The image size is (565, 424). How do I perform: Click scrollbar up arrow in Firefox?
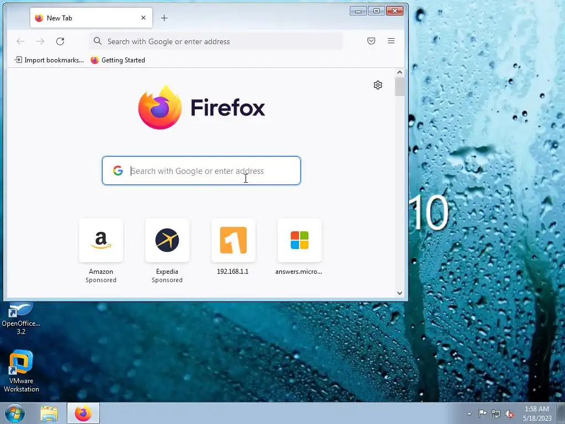(399, 72)
